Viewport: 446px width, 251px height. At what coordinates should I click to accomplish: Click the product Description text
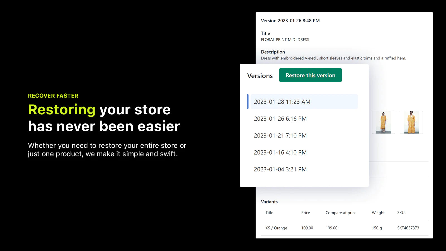[333, 58]
